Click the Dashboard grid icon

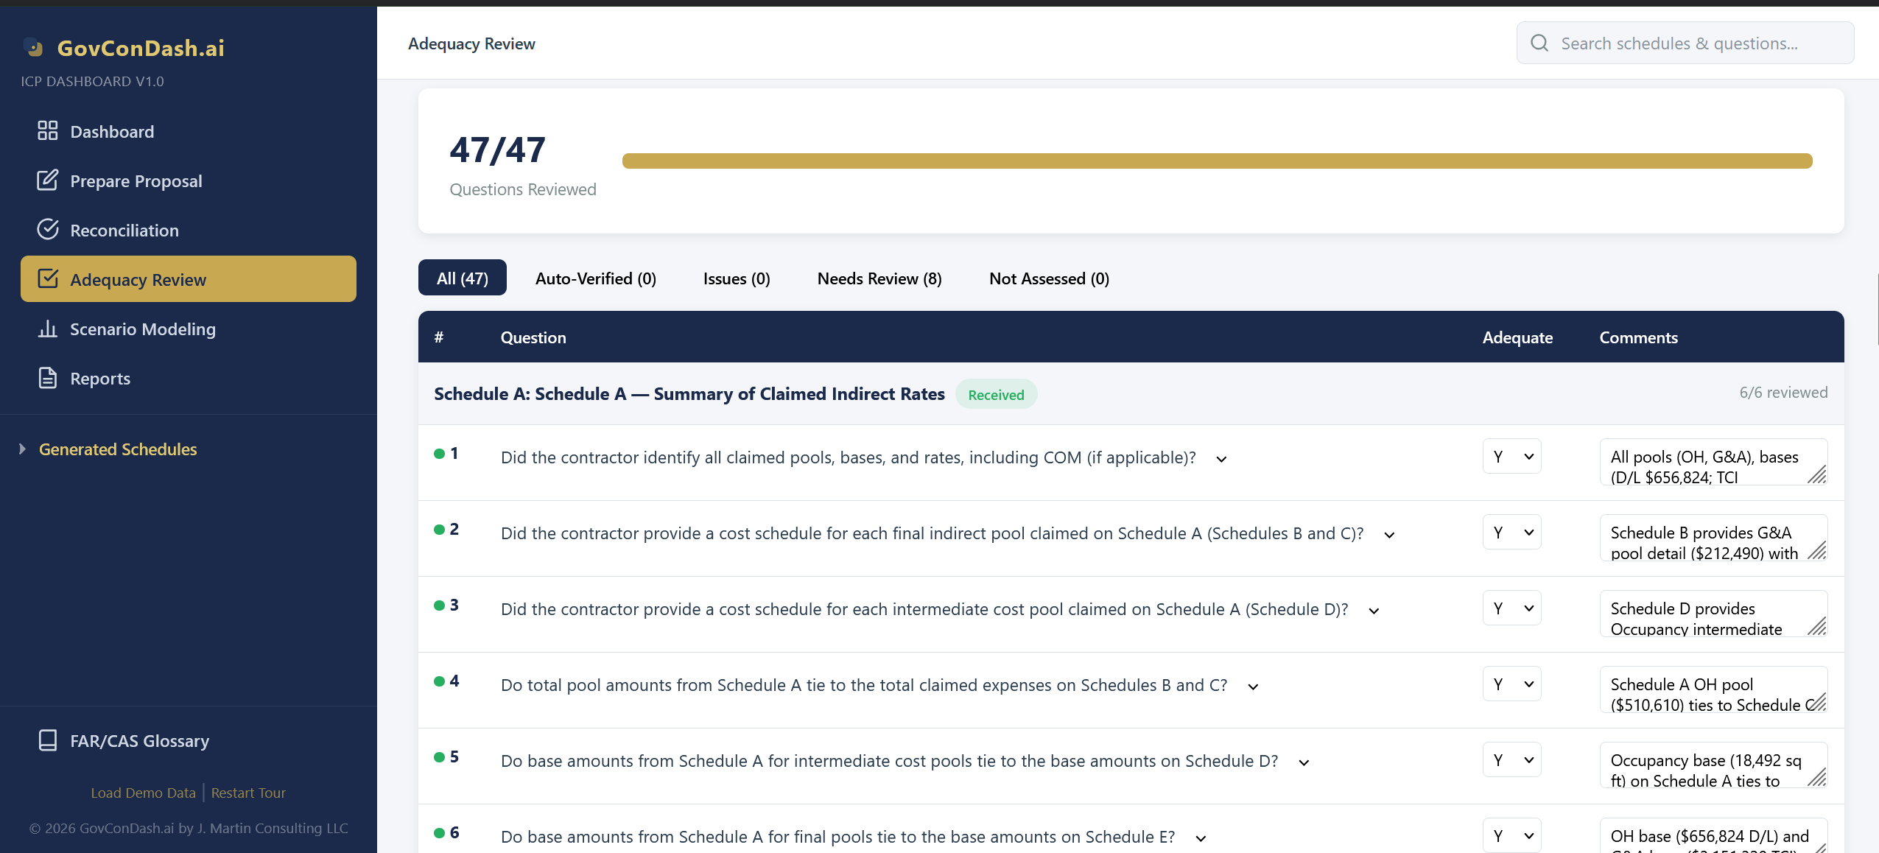pos(48,131)
